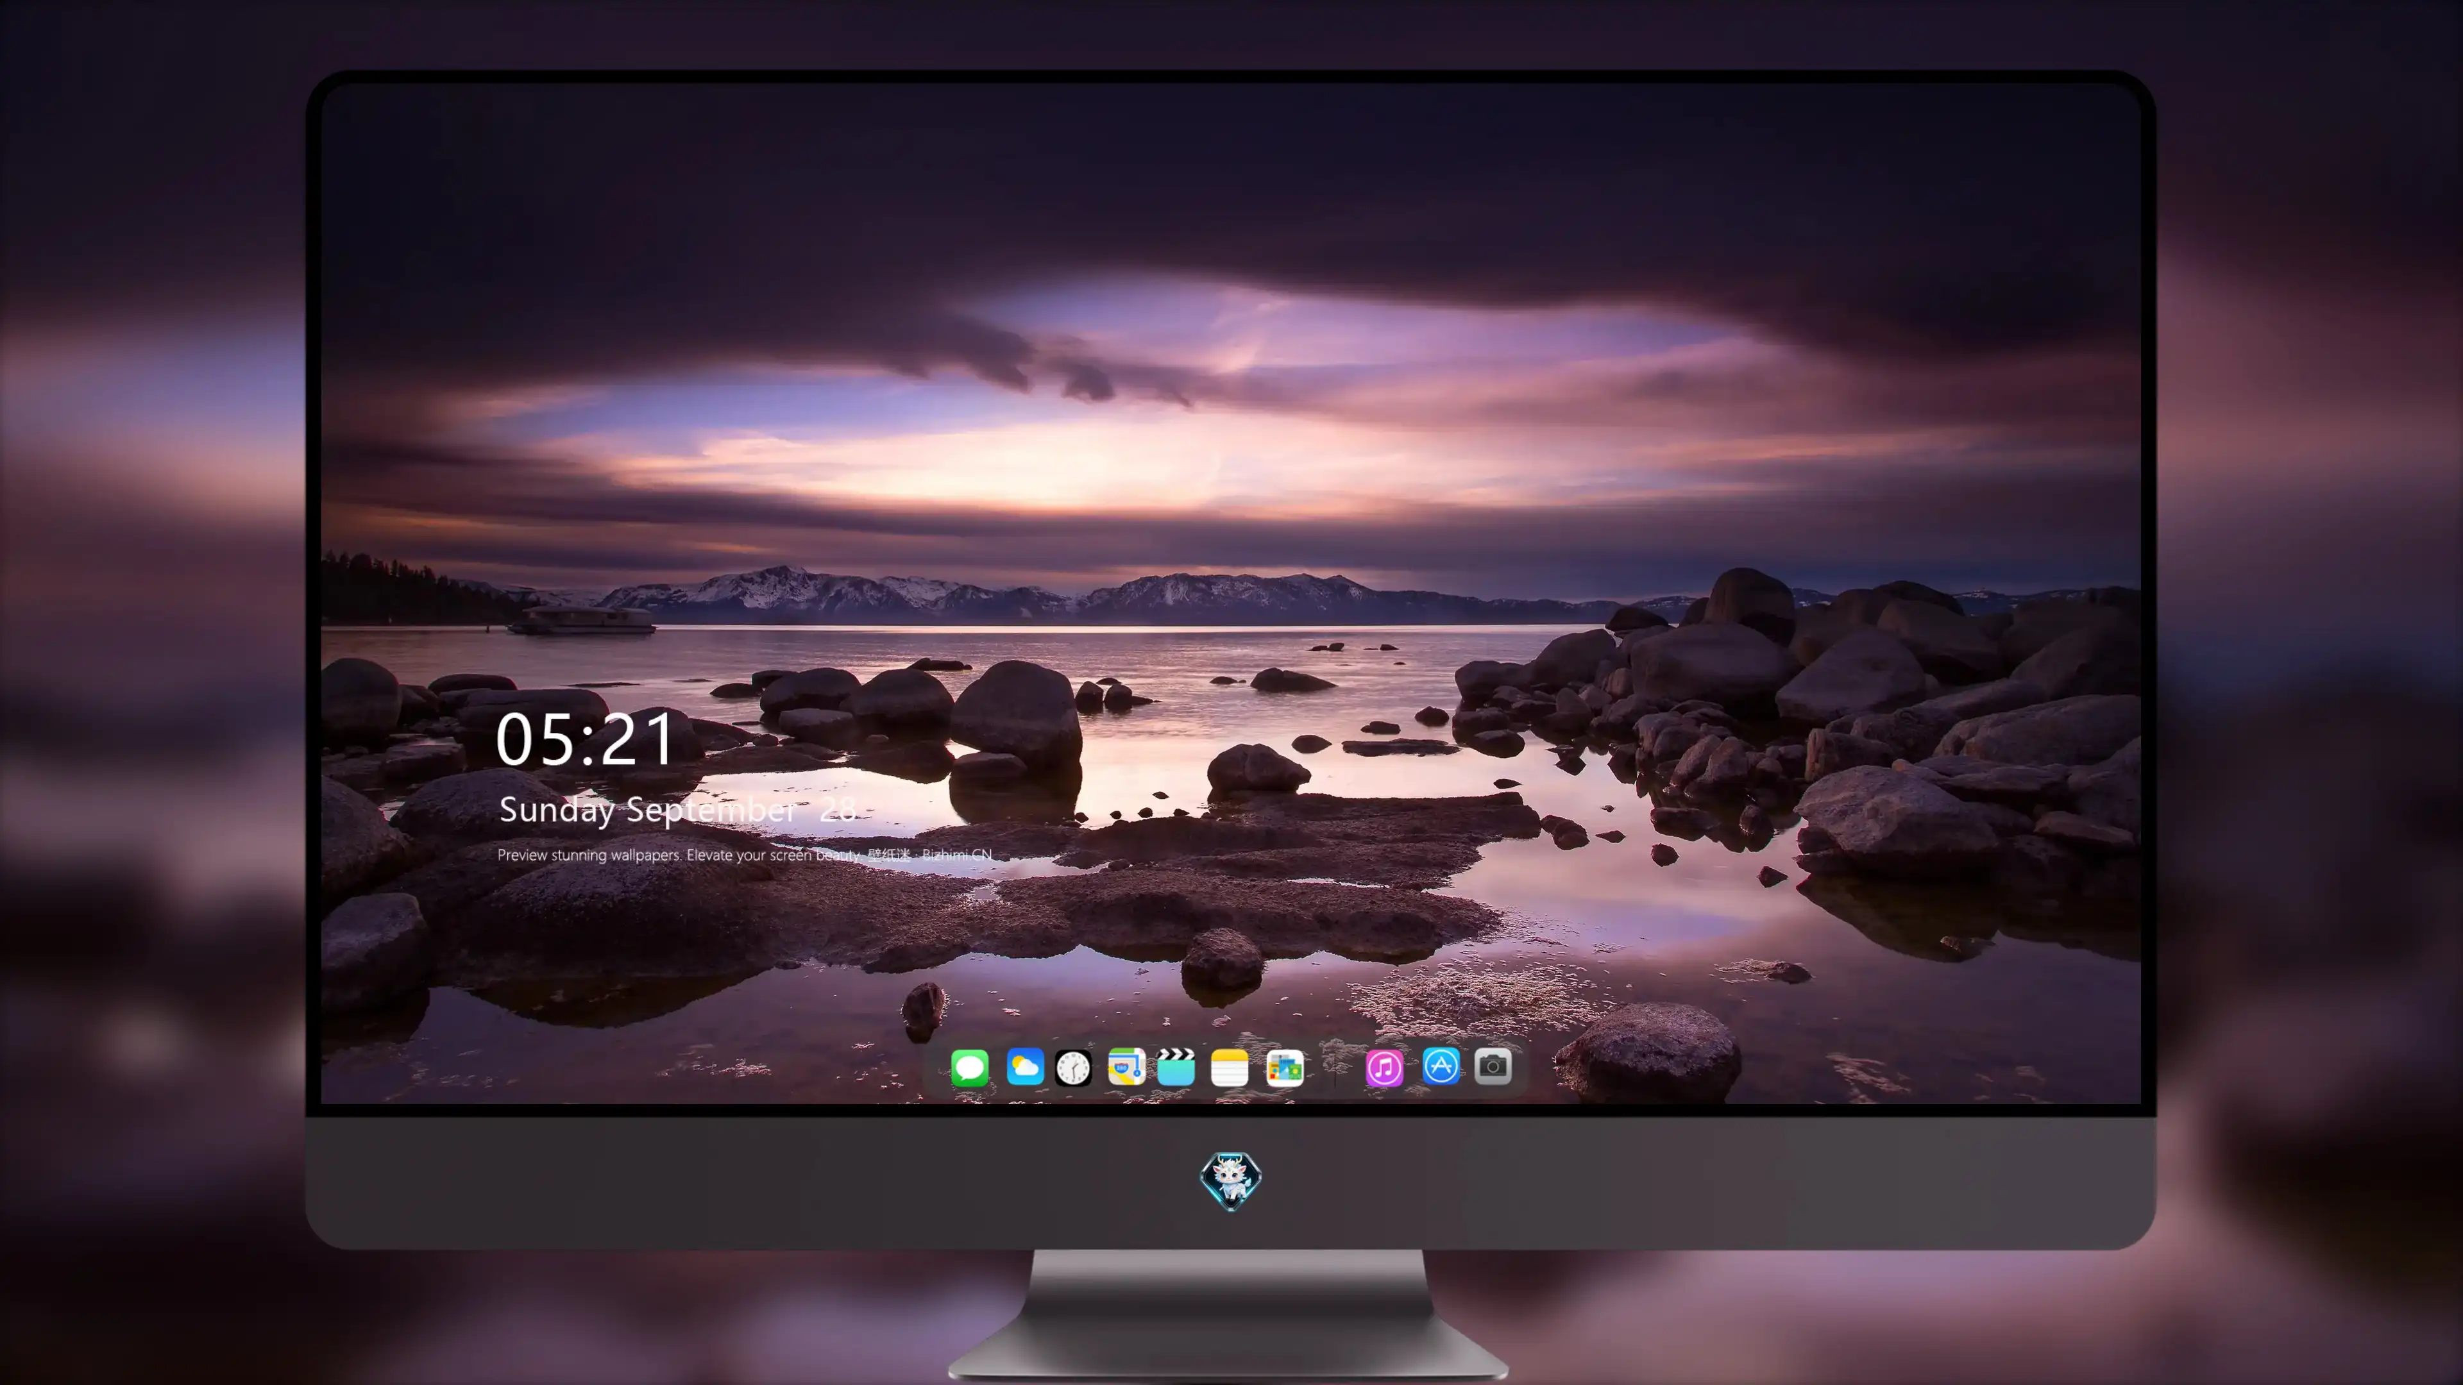Open the Weather app icon
The height and width of the screenshot is (1385, 2463).
coord(1025,1067)
